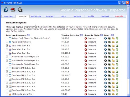Open the [?] help next to Security State
The height and width of the screenshot is (97, 130).
[x=101, y=35]
